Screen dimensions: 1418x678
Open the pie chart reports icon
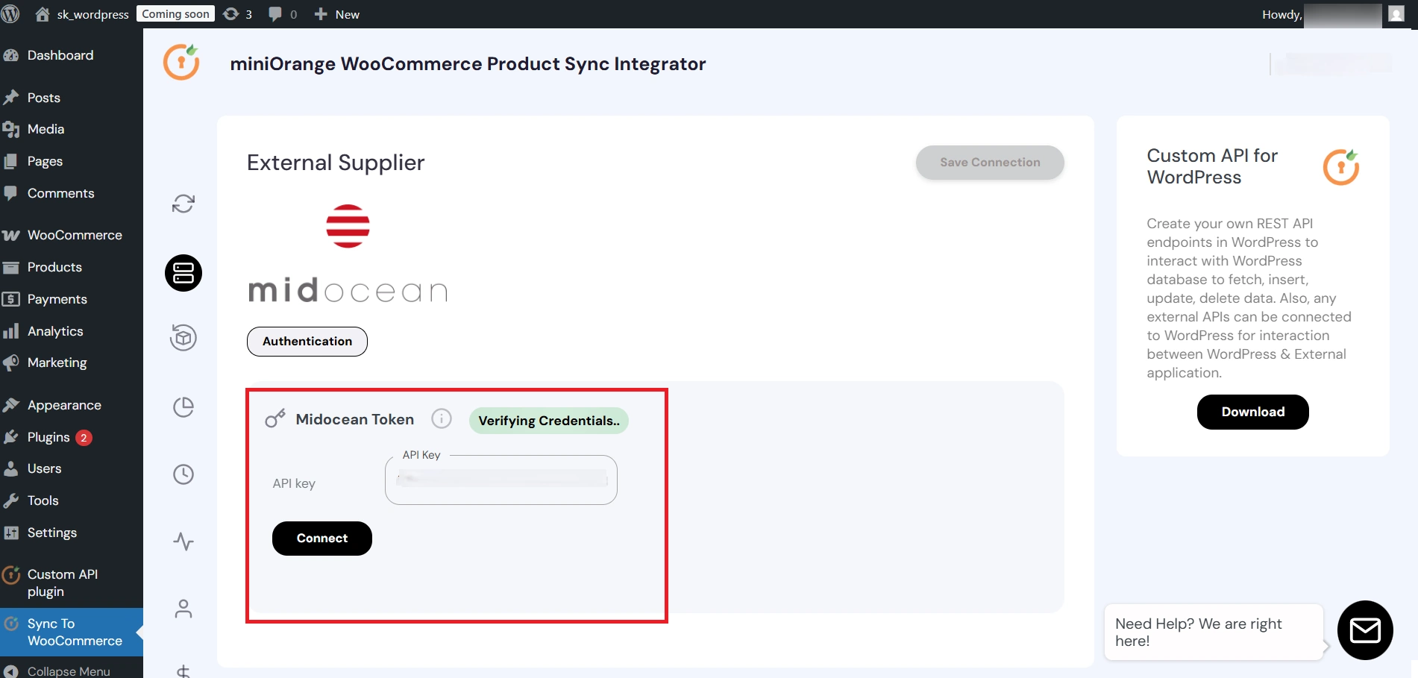tap(183, 407)
